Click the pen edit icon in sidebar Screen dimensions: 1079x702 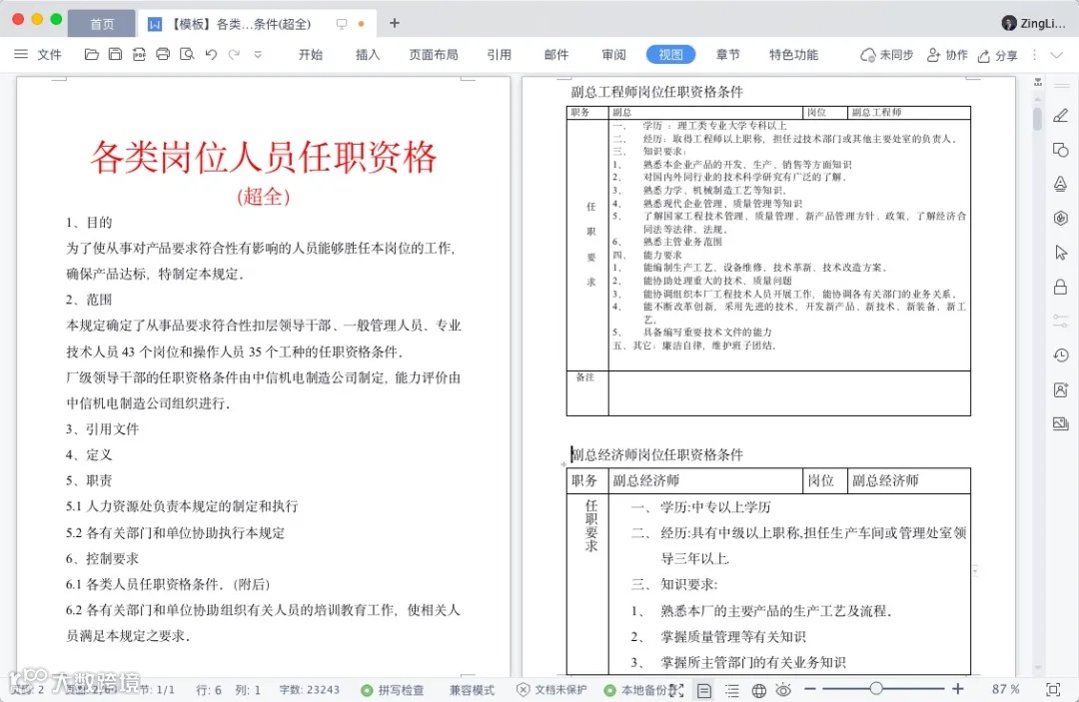pos(1060,115)
